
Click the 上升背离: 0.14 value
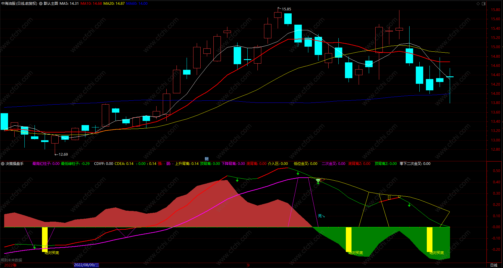click(187, 164)
